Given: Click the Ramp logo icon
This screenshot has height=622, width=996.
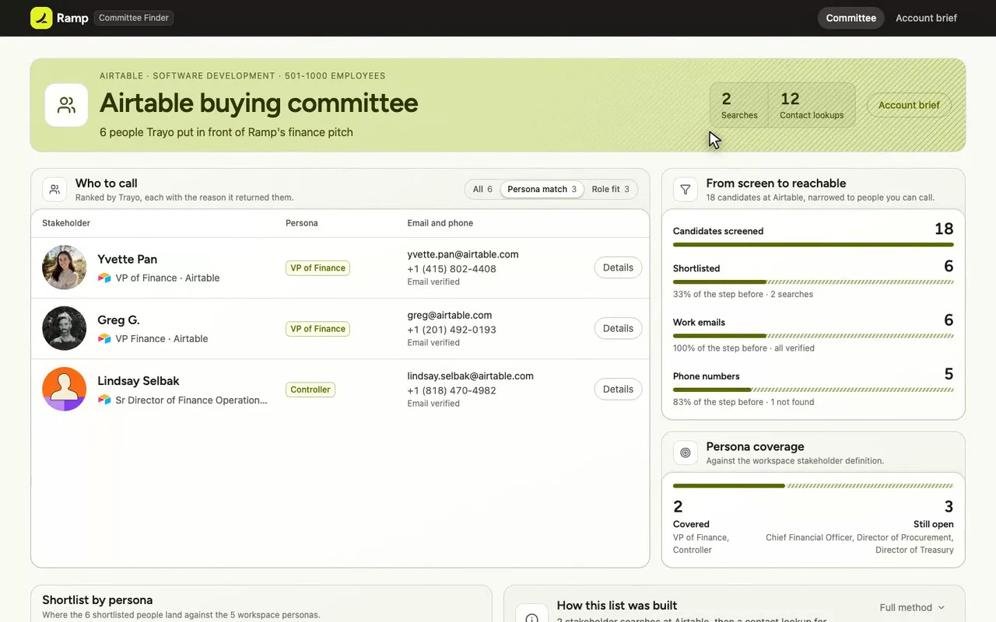Looking at the screenshot, I should tap(41, 18).
